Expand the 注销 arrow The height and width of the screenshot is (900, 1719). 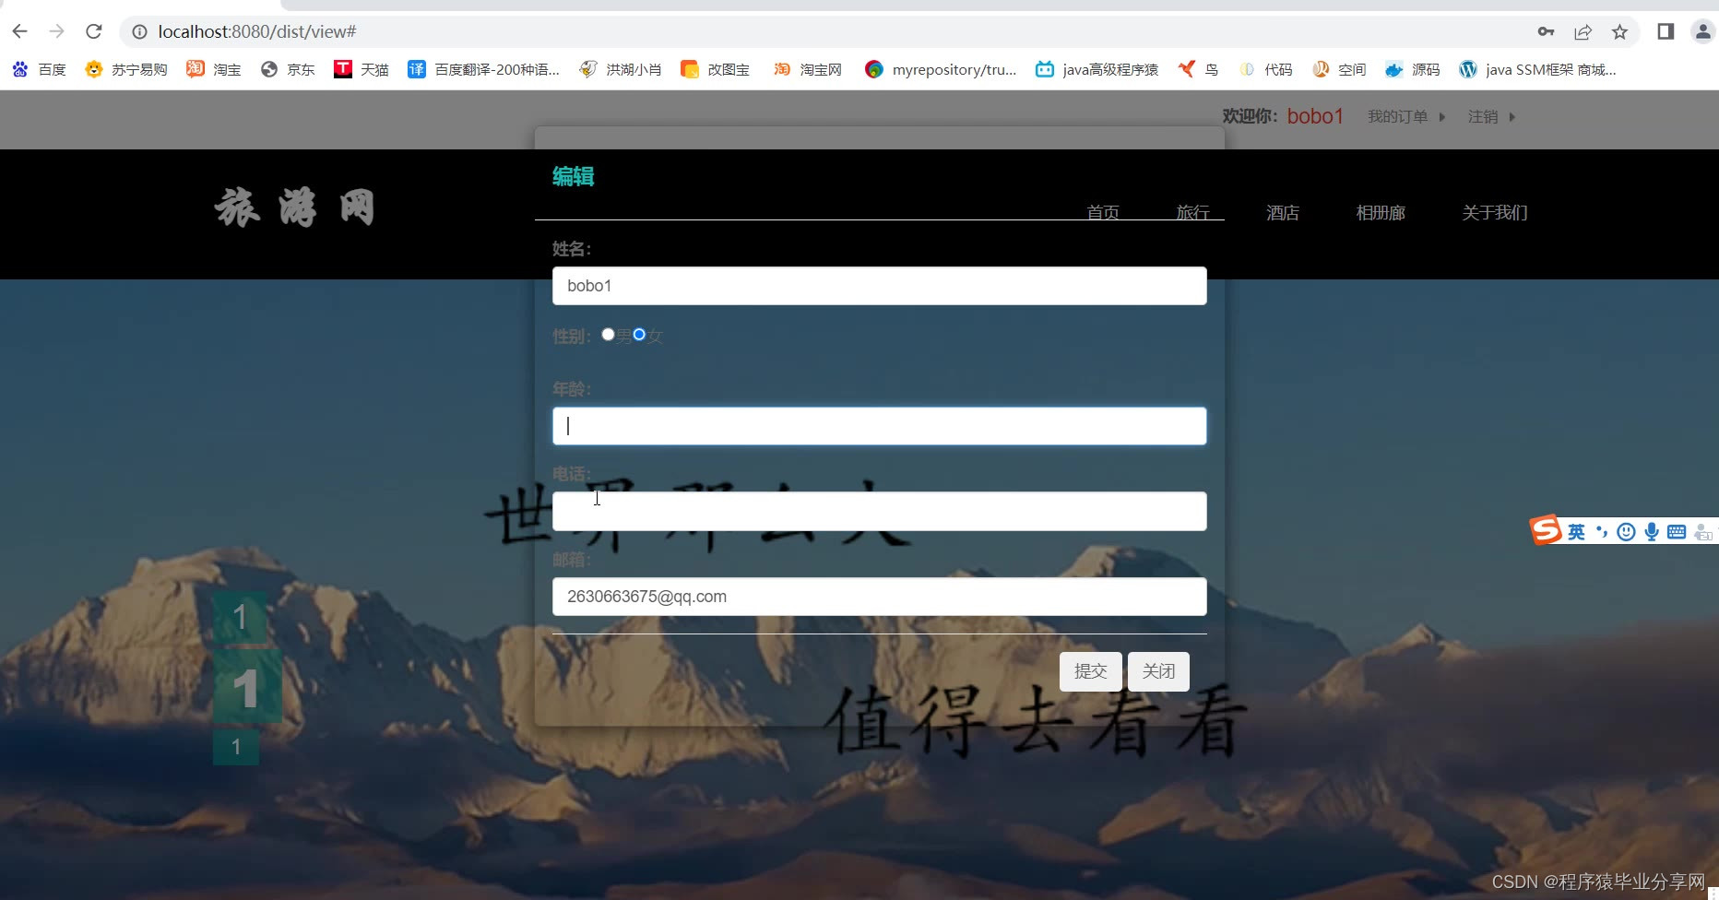(1512, 117)
